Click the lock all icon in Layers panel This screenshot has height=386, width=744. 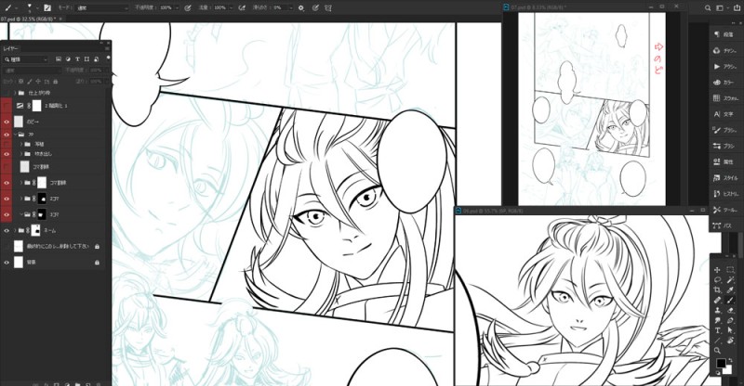pos(56,82)
